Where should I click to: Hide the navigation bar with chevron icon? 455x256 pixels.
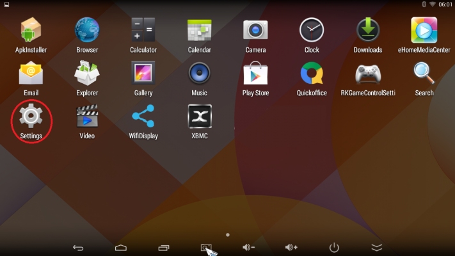pyautogui.click(x=377, y=248)
